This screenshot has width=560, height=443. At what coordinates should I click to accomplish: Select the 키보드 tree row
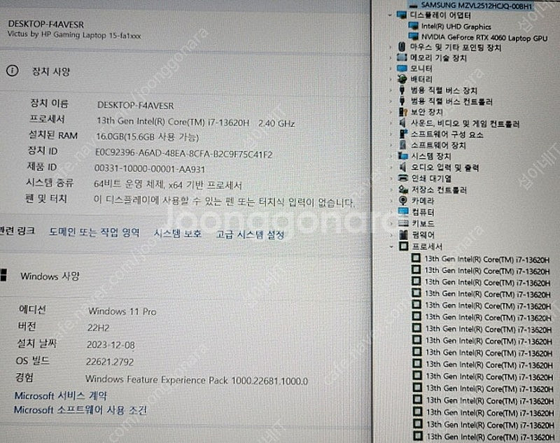point(423,223)
